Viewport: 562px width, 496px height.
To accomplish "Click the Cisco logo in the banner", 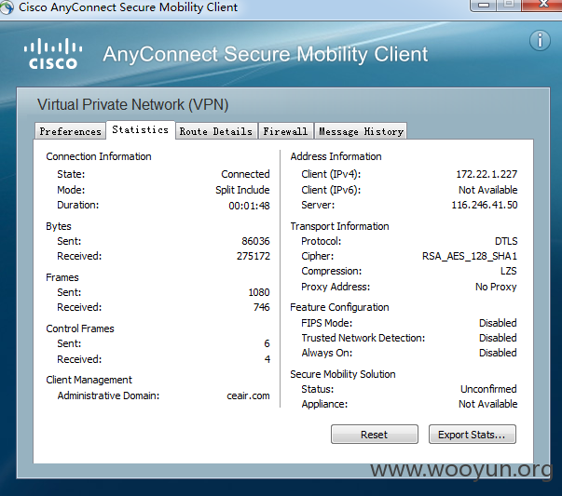I will (53, 54).
